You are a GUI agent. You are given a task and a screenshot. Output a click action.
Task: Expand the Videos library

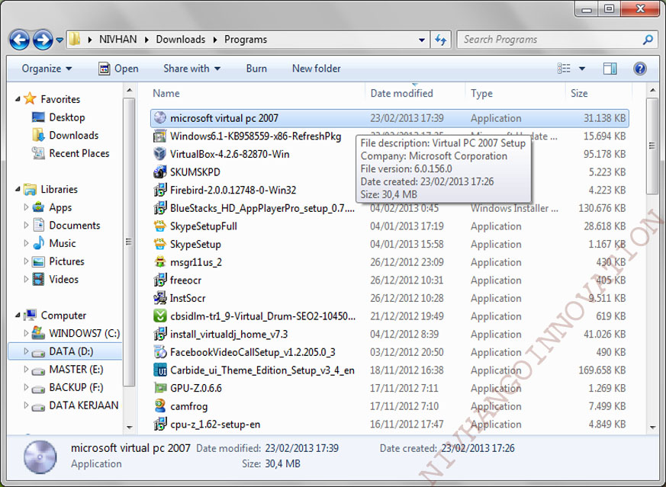click(x=26, y=279)
